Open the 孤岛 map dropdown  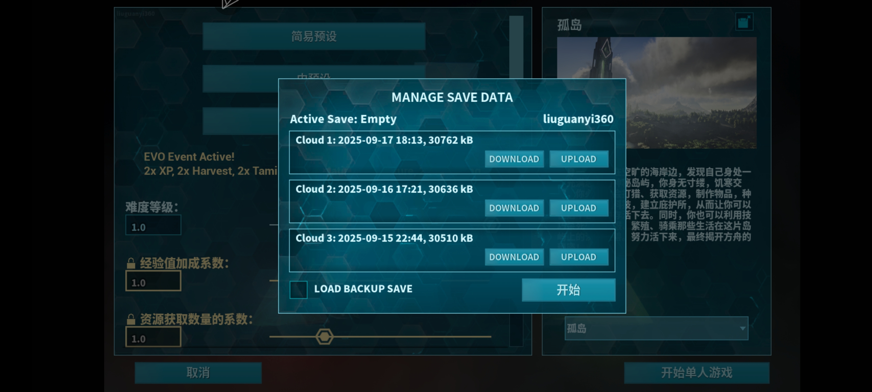[x=656, y=328]
